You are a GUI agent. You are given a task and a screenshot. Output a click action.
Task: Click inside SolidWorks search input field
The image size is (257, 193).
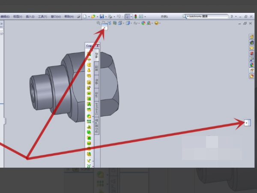tap(206, 16)
